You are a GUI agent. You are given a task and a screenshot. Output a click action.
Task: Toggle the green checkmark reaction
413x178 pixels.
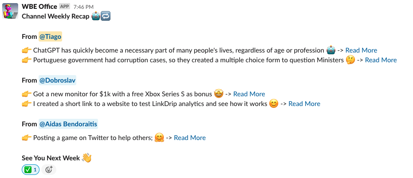coord(31,169)
